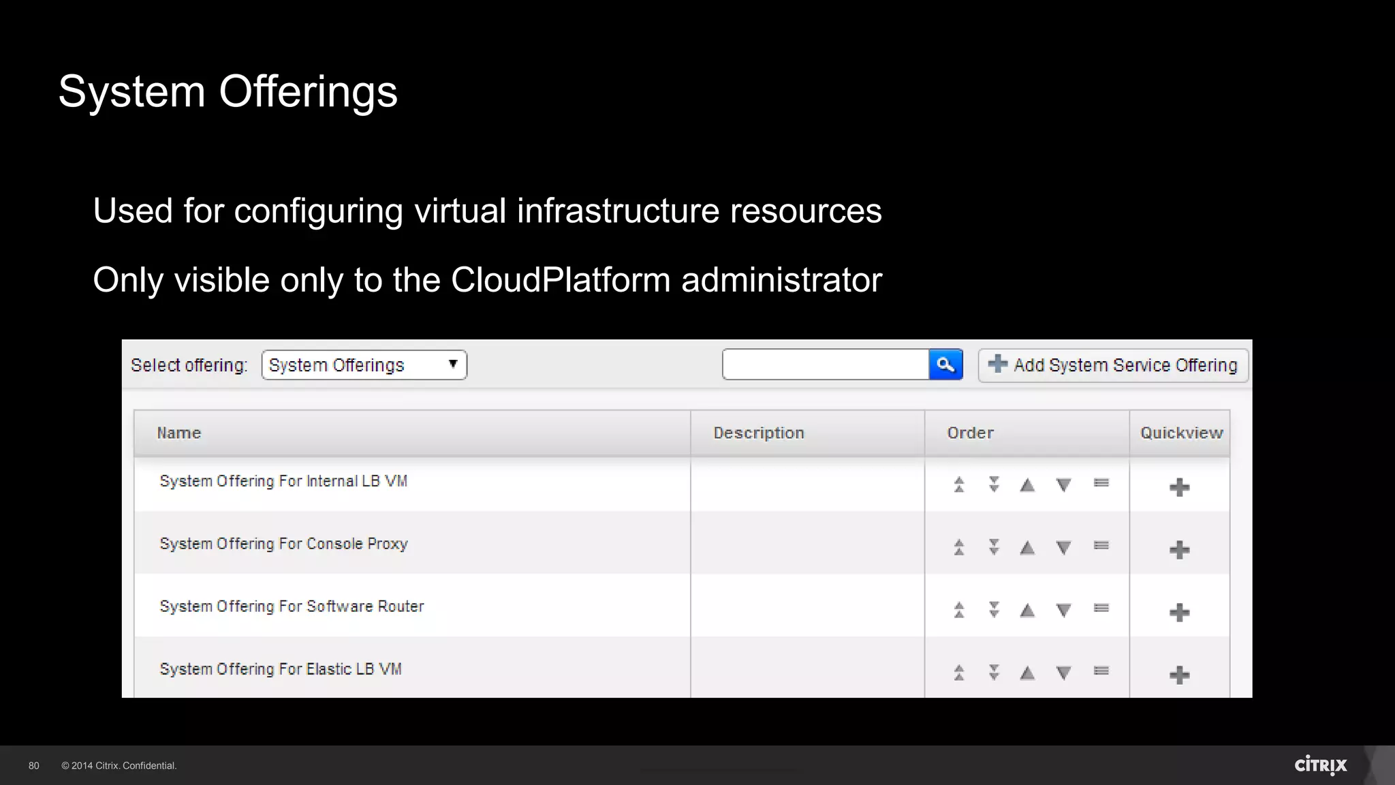Move Internal LB VM offering up one
Image resolution: width=1395 pixels, height=785 pixels.
point(1027,485)
